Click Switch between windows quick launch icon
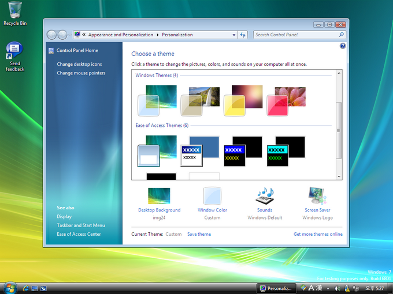 pyautogui.click(x=43, y=288)
